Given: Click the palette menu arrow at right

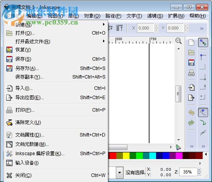Looking at the screenshot, I should click(206, 154).
